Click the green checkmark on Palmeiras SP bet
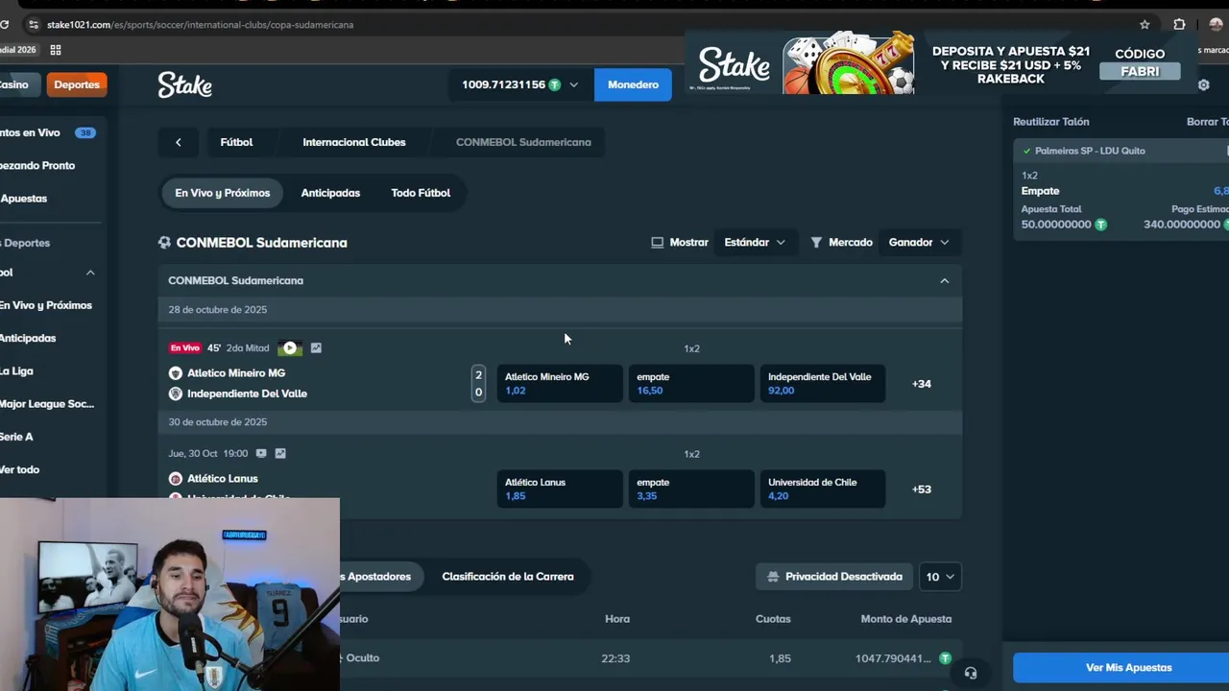 coord(1026,151)
